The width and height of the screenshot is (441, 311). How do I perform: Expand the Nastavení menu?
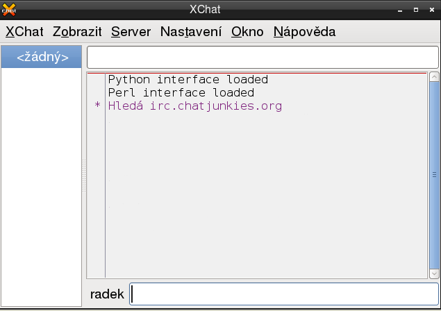(191, 32)
